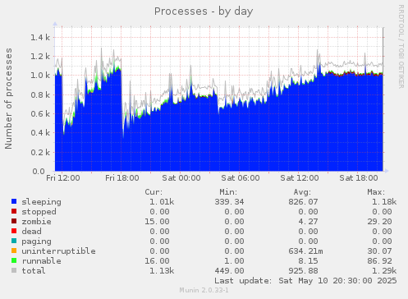This screenshot has height=299, width=408.
Task: Click the "runnable" legend label
Action: point(42,261)
